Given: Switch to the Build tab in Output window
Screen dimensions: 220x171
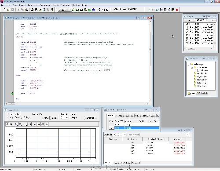Looking at the screenshot, I should click(x=190, y=20).
